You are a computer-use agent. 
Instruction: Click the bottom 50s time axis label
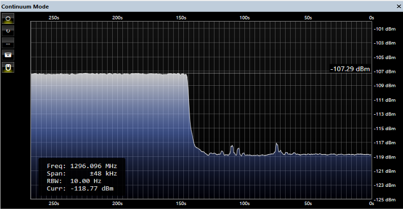308,203
